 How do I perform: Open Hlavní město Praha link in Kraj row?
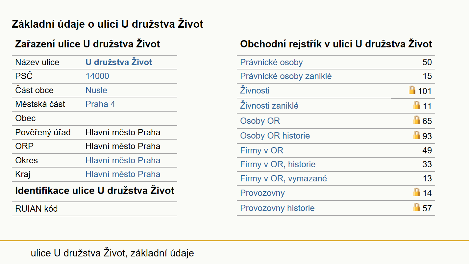point(123,174)
